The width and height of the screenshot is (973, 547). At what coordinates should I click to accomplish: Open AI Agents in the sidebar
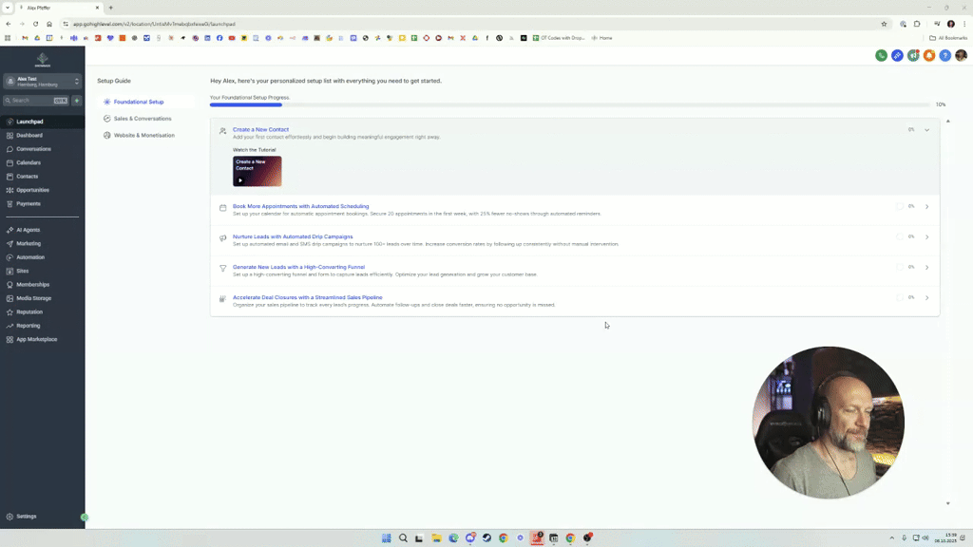pyautogui.click(x=28, y=230)
